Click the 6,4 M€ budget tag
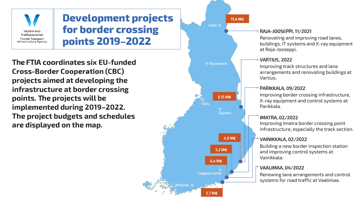Viewport: 362px width, 203px height. tap(216, 161)
